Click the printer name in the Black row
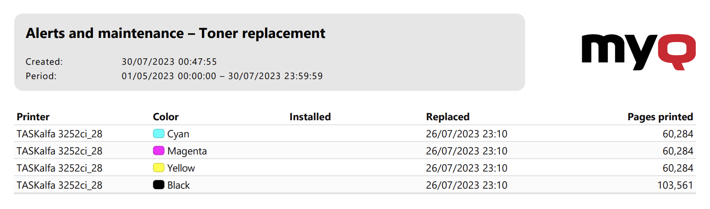Screen dimensions: 710x209 pos(59,185)
